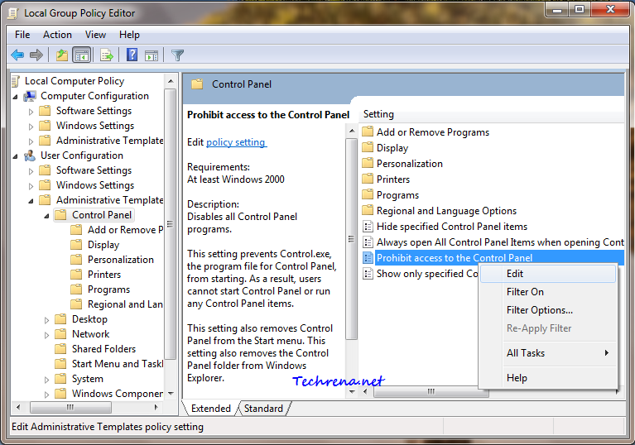Open the policy setting link
Screen dimensions: 635x445
click(x=236, y=142)
